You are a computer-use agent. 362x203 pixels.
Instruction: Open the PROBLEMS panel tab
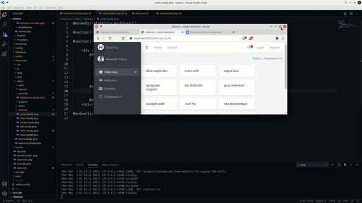(67, 165)
